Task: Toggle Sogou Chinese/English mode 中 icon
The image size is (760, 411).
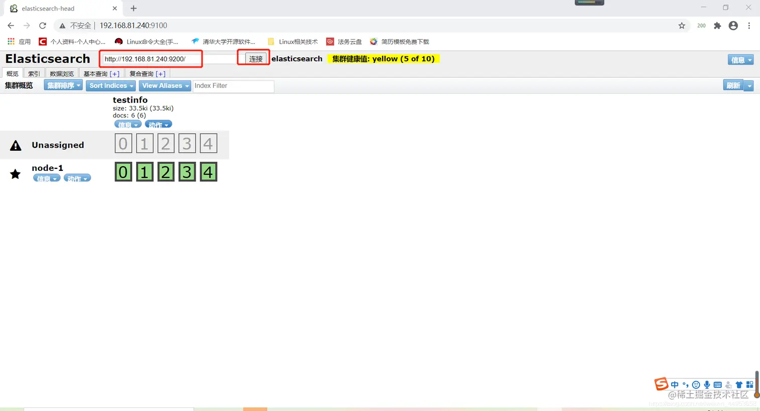Action: tap(675, 385)
